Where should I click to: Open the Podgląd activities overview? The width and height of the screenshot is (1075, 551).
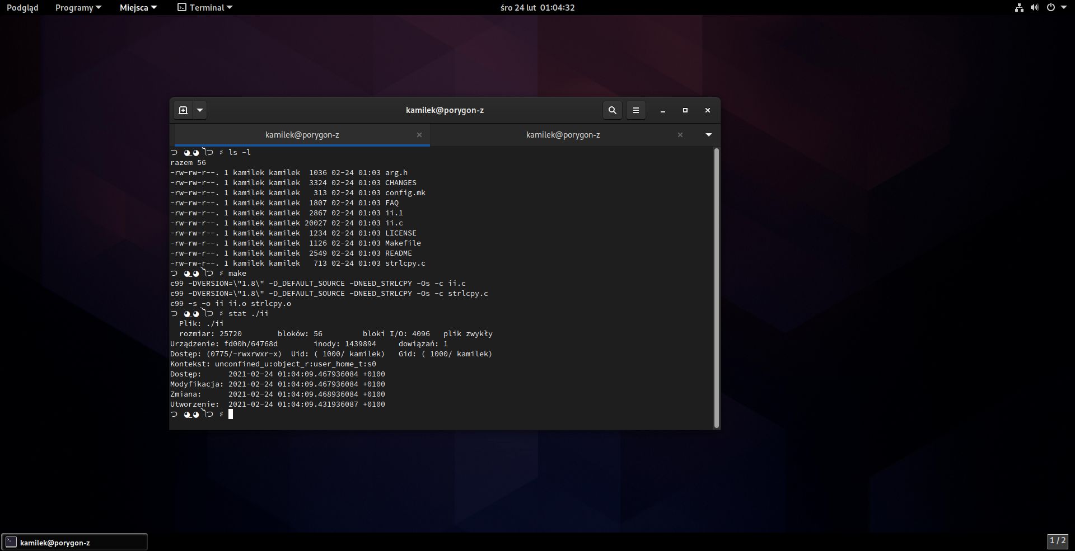coord(22,8)
